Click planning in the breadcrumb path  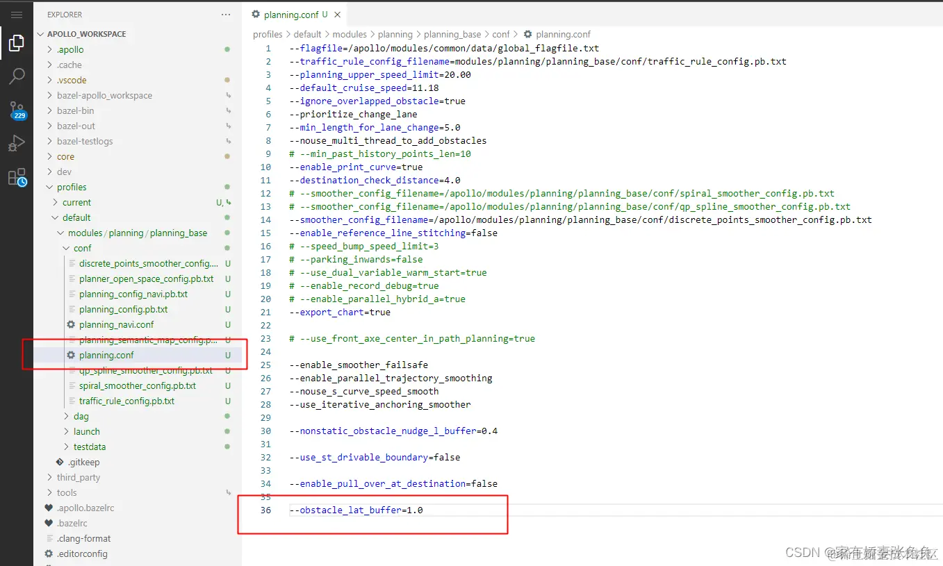pos(395,34)
